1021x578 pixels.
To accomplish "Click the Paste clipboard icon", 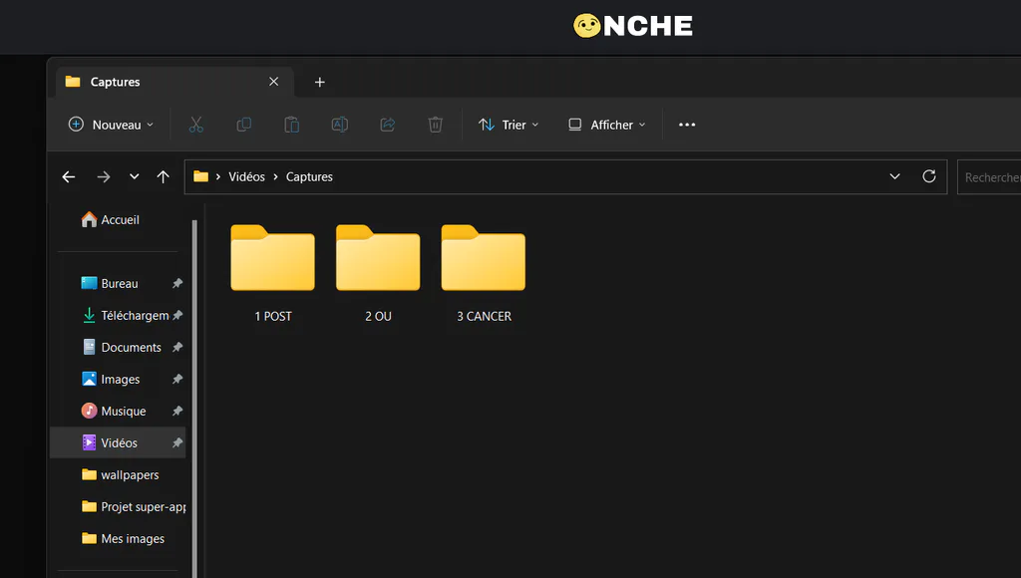I will 292,125.
